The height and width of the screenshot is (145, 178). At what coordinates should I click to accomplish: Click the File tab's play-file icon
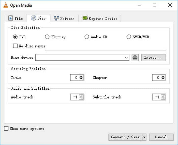pos(11,18)
